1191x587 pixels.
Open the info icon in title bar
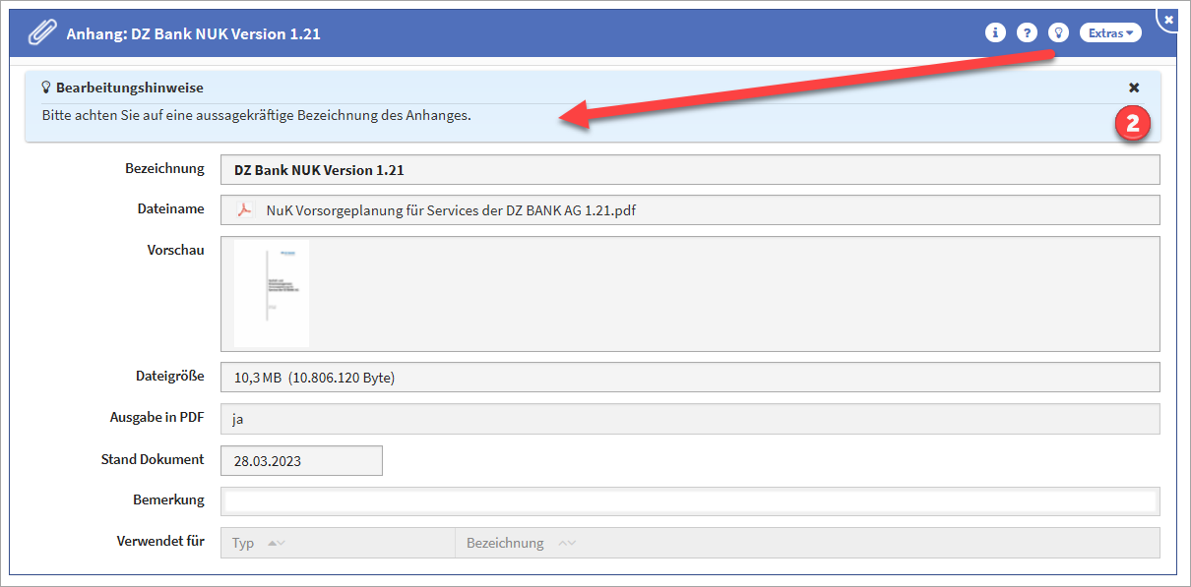(995, 32)
